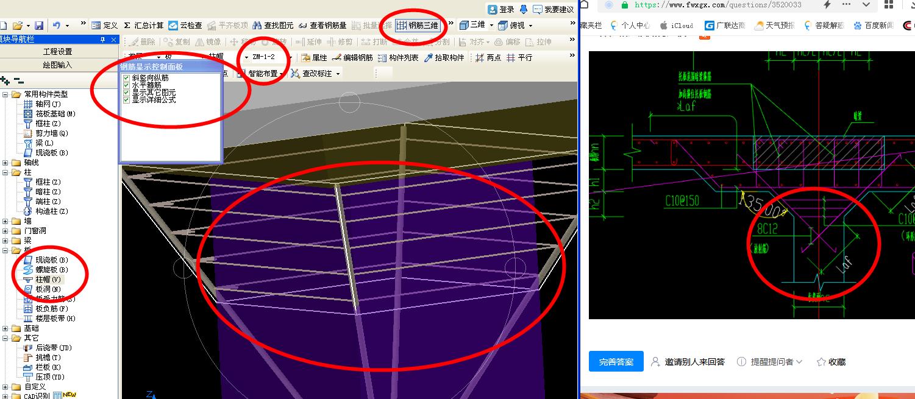Click the notification bell icon
The image size is (915, 399).
click(x=524, y=9)
